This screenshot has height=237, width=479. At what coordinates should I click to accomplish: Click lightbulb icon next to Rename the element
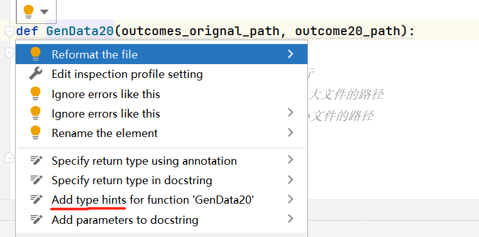pos(36,133)
